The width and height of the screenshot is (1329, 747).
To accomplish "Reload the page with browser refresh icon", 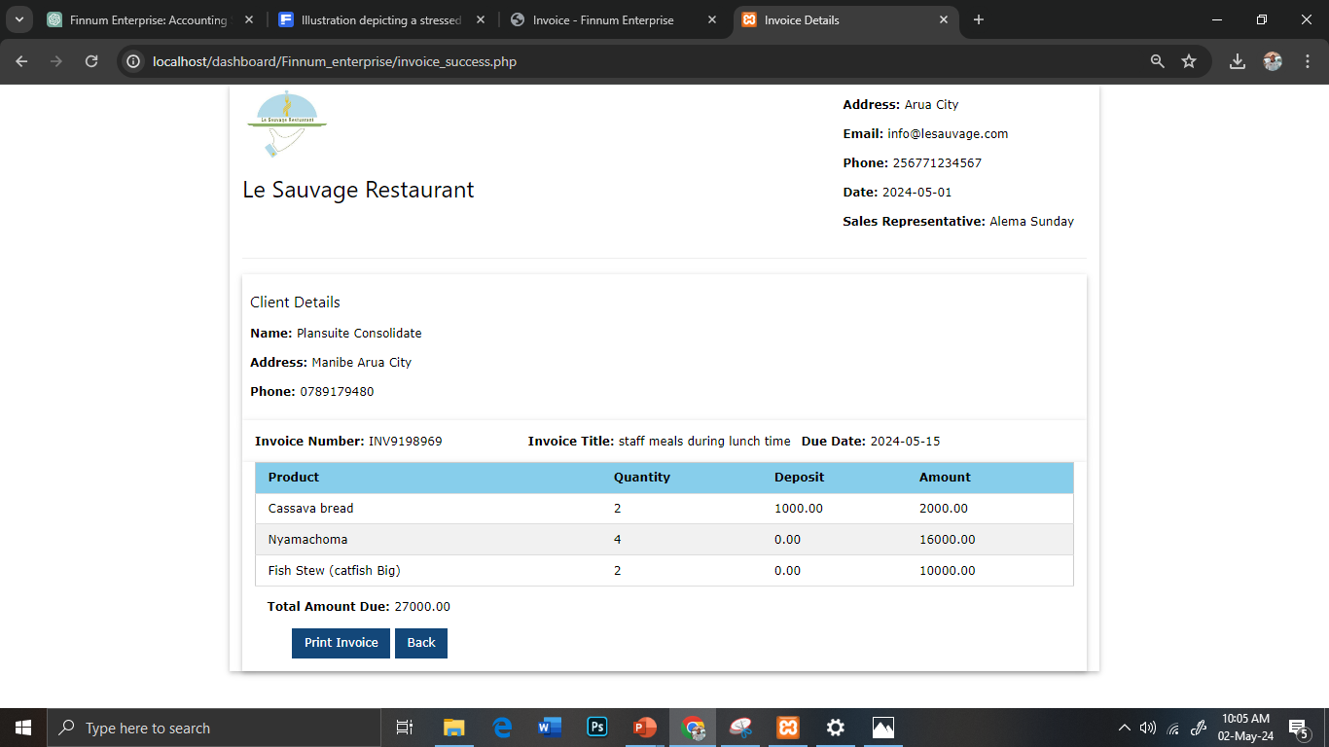I will 91,61.
